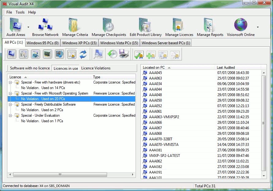273x191 pixels.
Task: Switch to Windows XP PCs (15) tab
Action: (x=79, y=43)
